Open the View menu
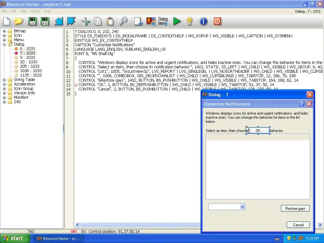 (23, 11)
